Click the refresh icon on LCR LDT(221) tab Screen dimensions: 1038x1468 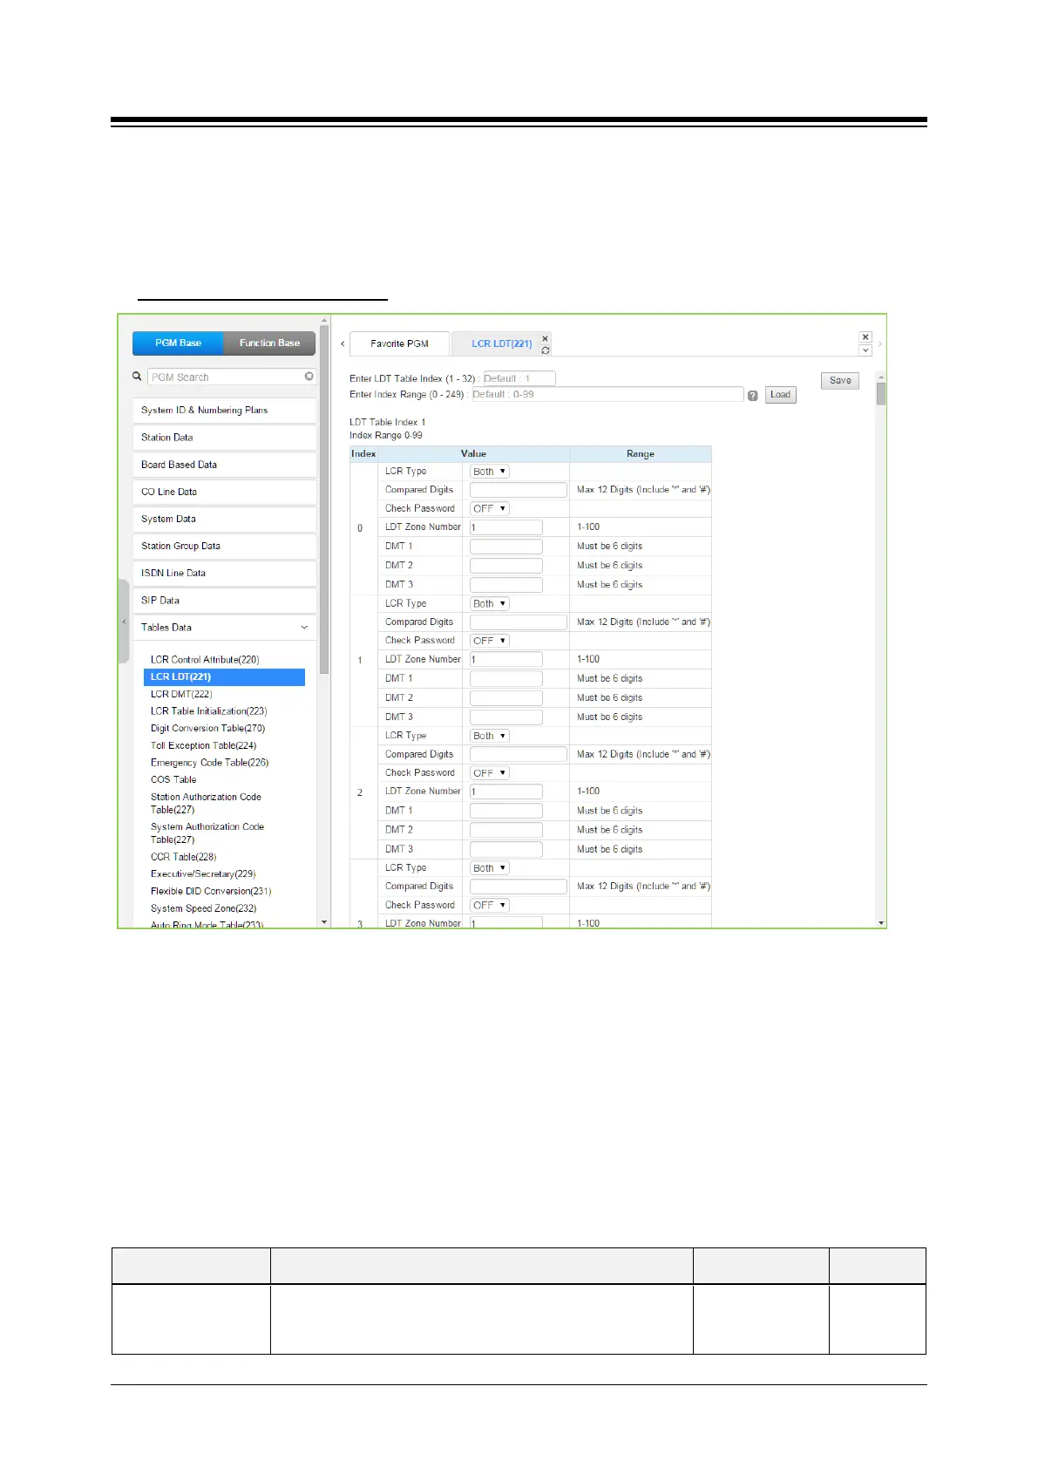click(546, 350)
